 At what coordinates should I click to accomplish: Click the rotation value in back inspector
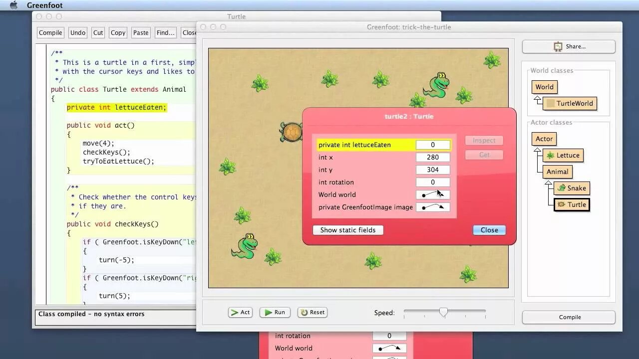(389, 336)
